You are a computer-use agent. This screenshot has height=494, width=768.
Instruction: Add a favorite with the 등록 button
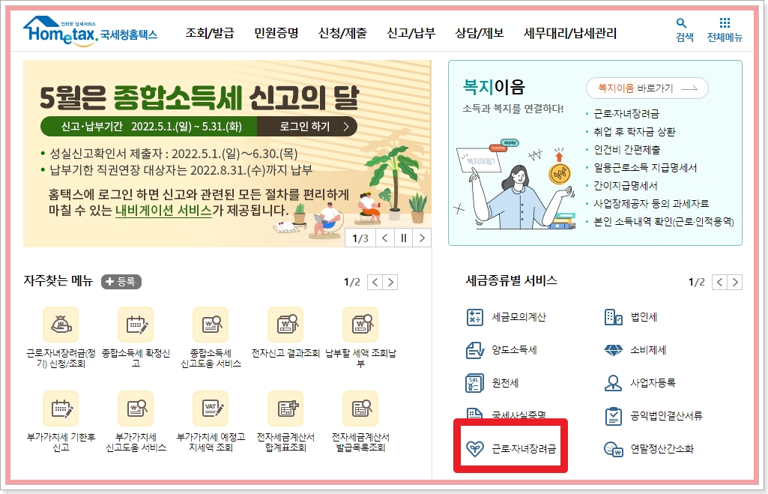click(121, 282)
